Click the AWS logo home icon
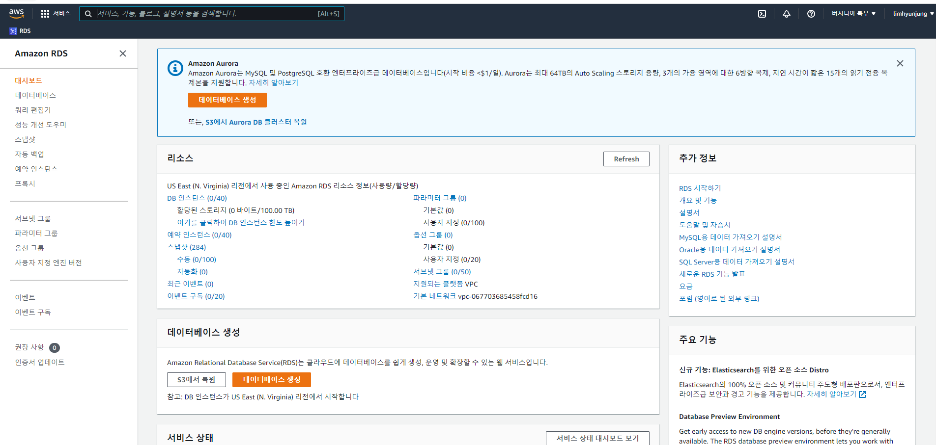The image size is (936, 445). point(16,14)
